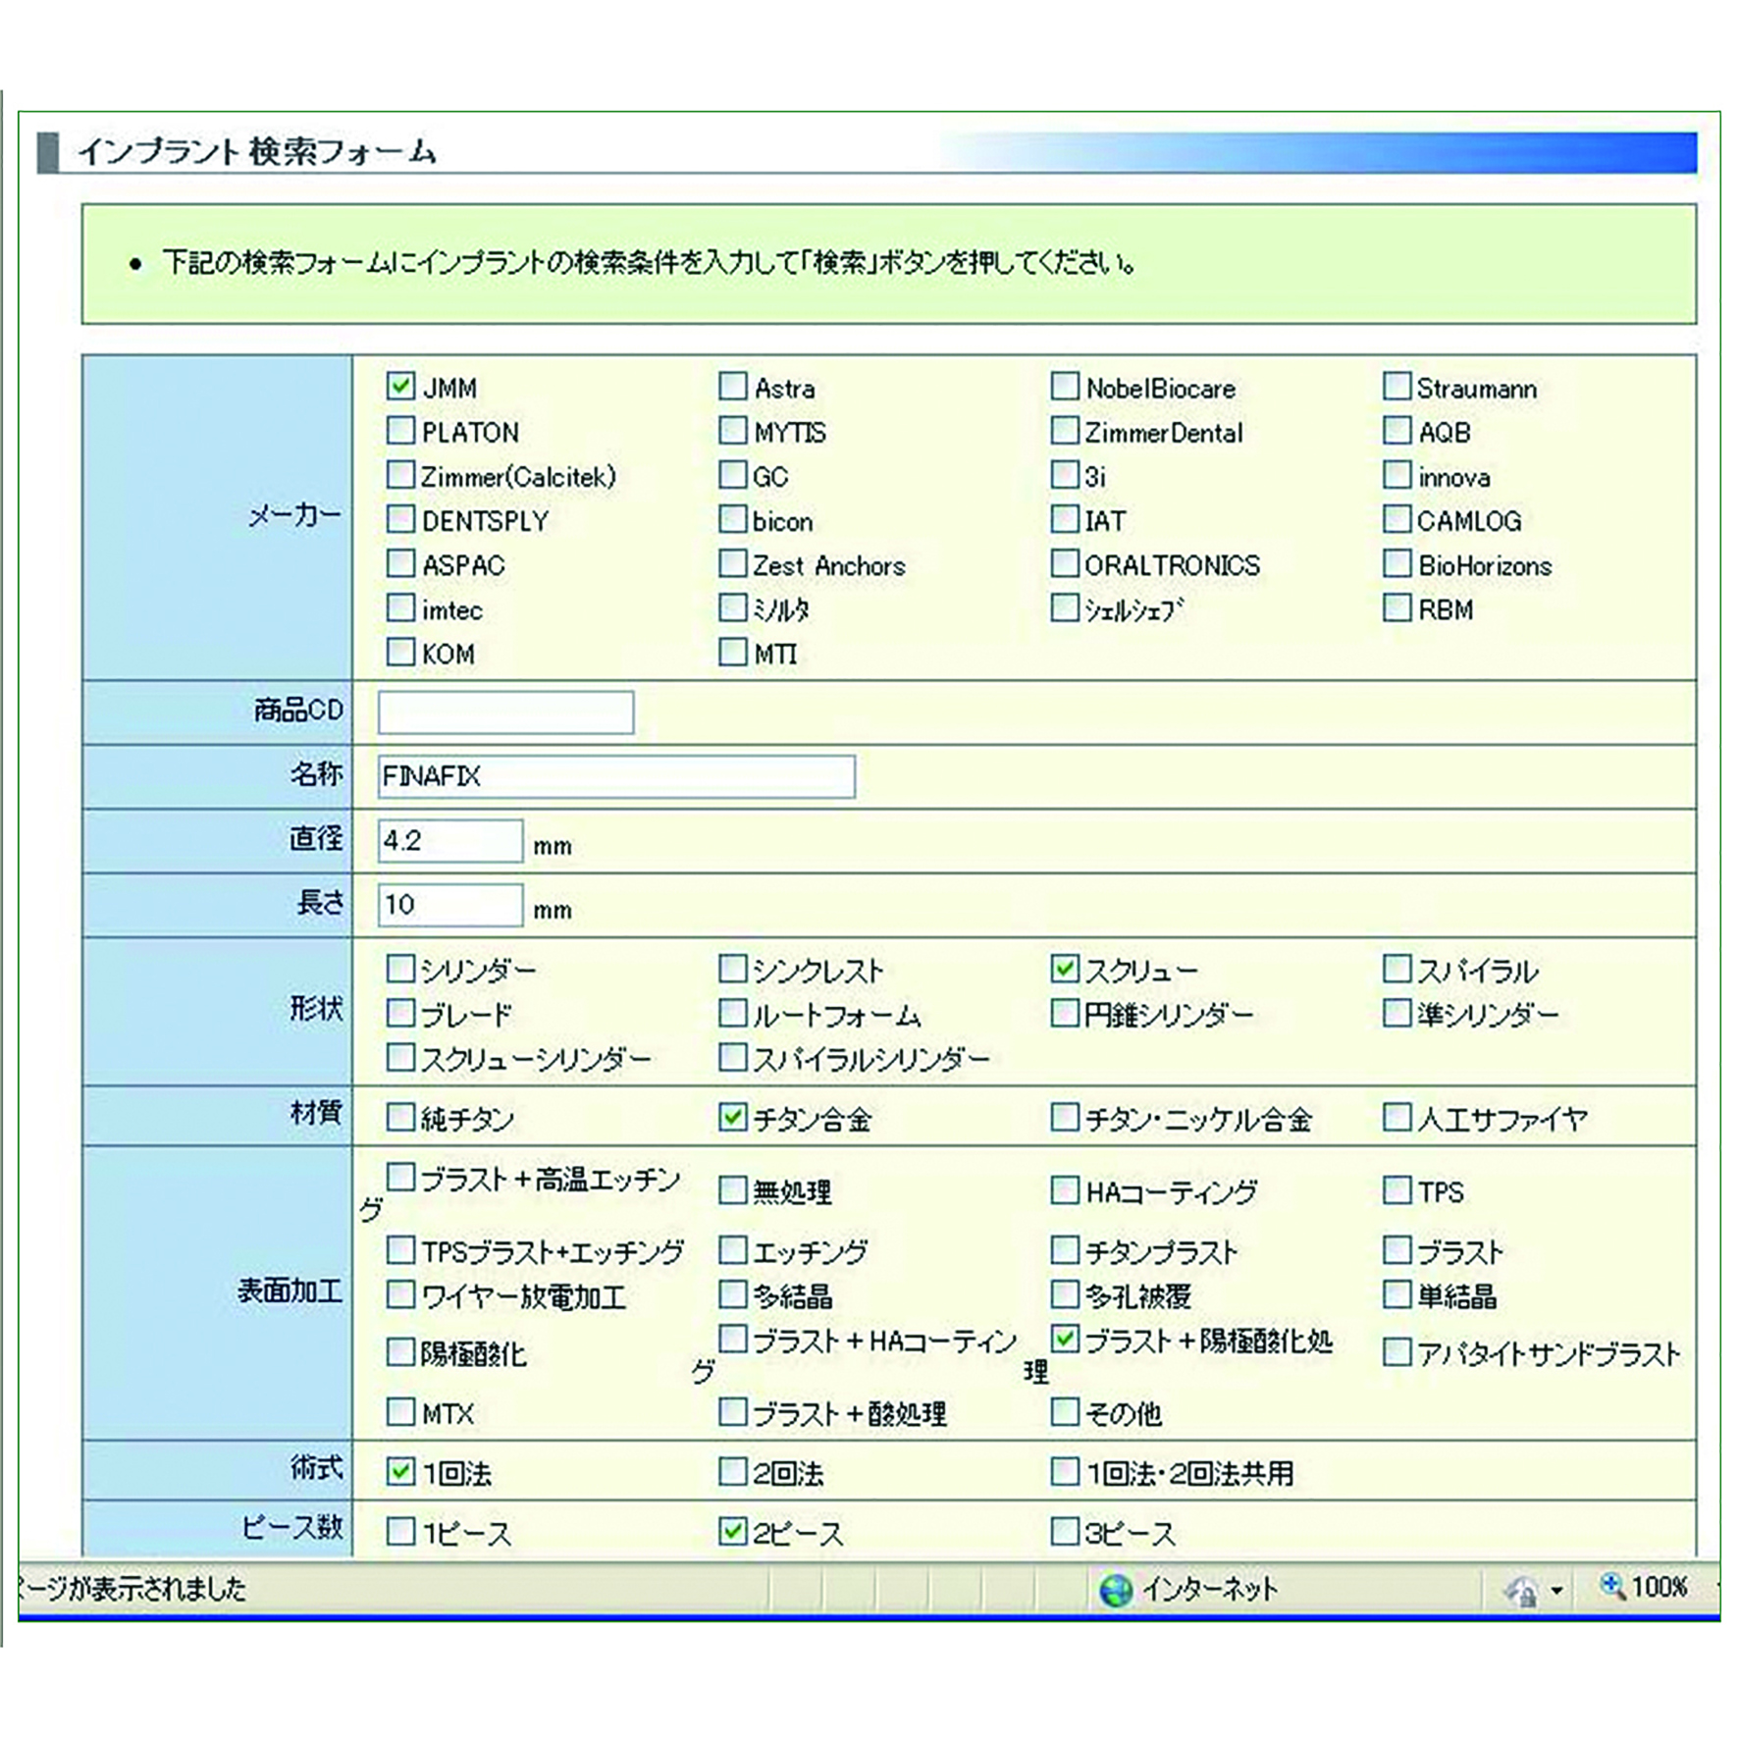The image size is (1739, 1739).
Task: Enable the Zest Anchors checkbox
Action: tap(732, 563)
